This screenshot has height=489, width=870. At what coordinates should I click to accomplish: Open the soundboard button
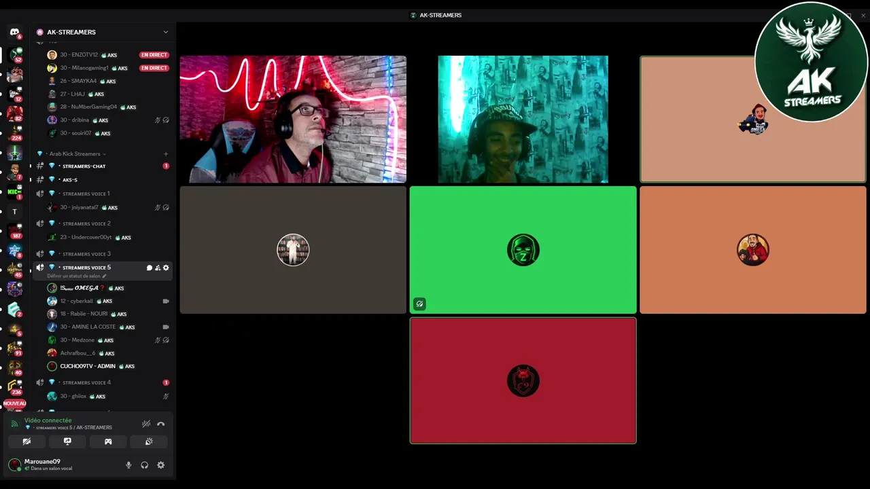pyautogui.click(x=149, y=441)
